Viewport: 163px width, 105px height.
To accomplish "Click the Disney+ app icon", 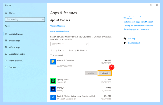I will pyautogui.click(x=53, y=89).
